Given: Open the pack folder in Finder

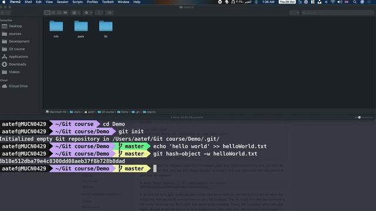Looking at the screenshot, I should pyautogui.click(x=81, y=26).
